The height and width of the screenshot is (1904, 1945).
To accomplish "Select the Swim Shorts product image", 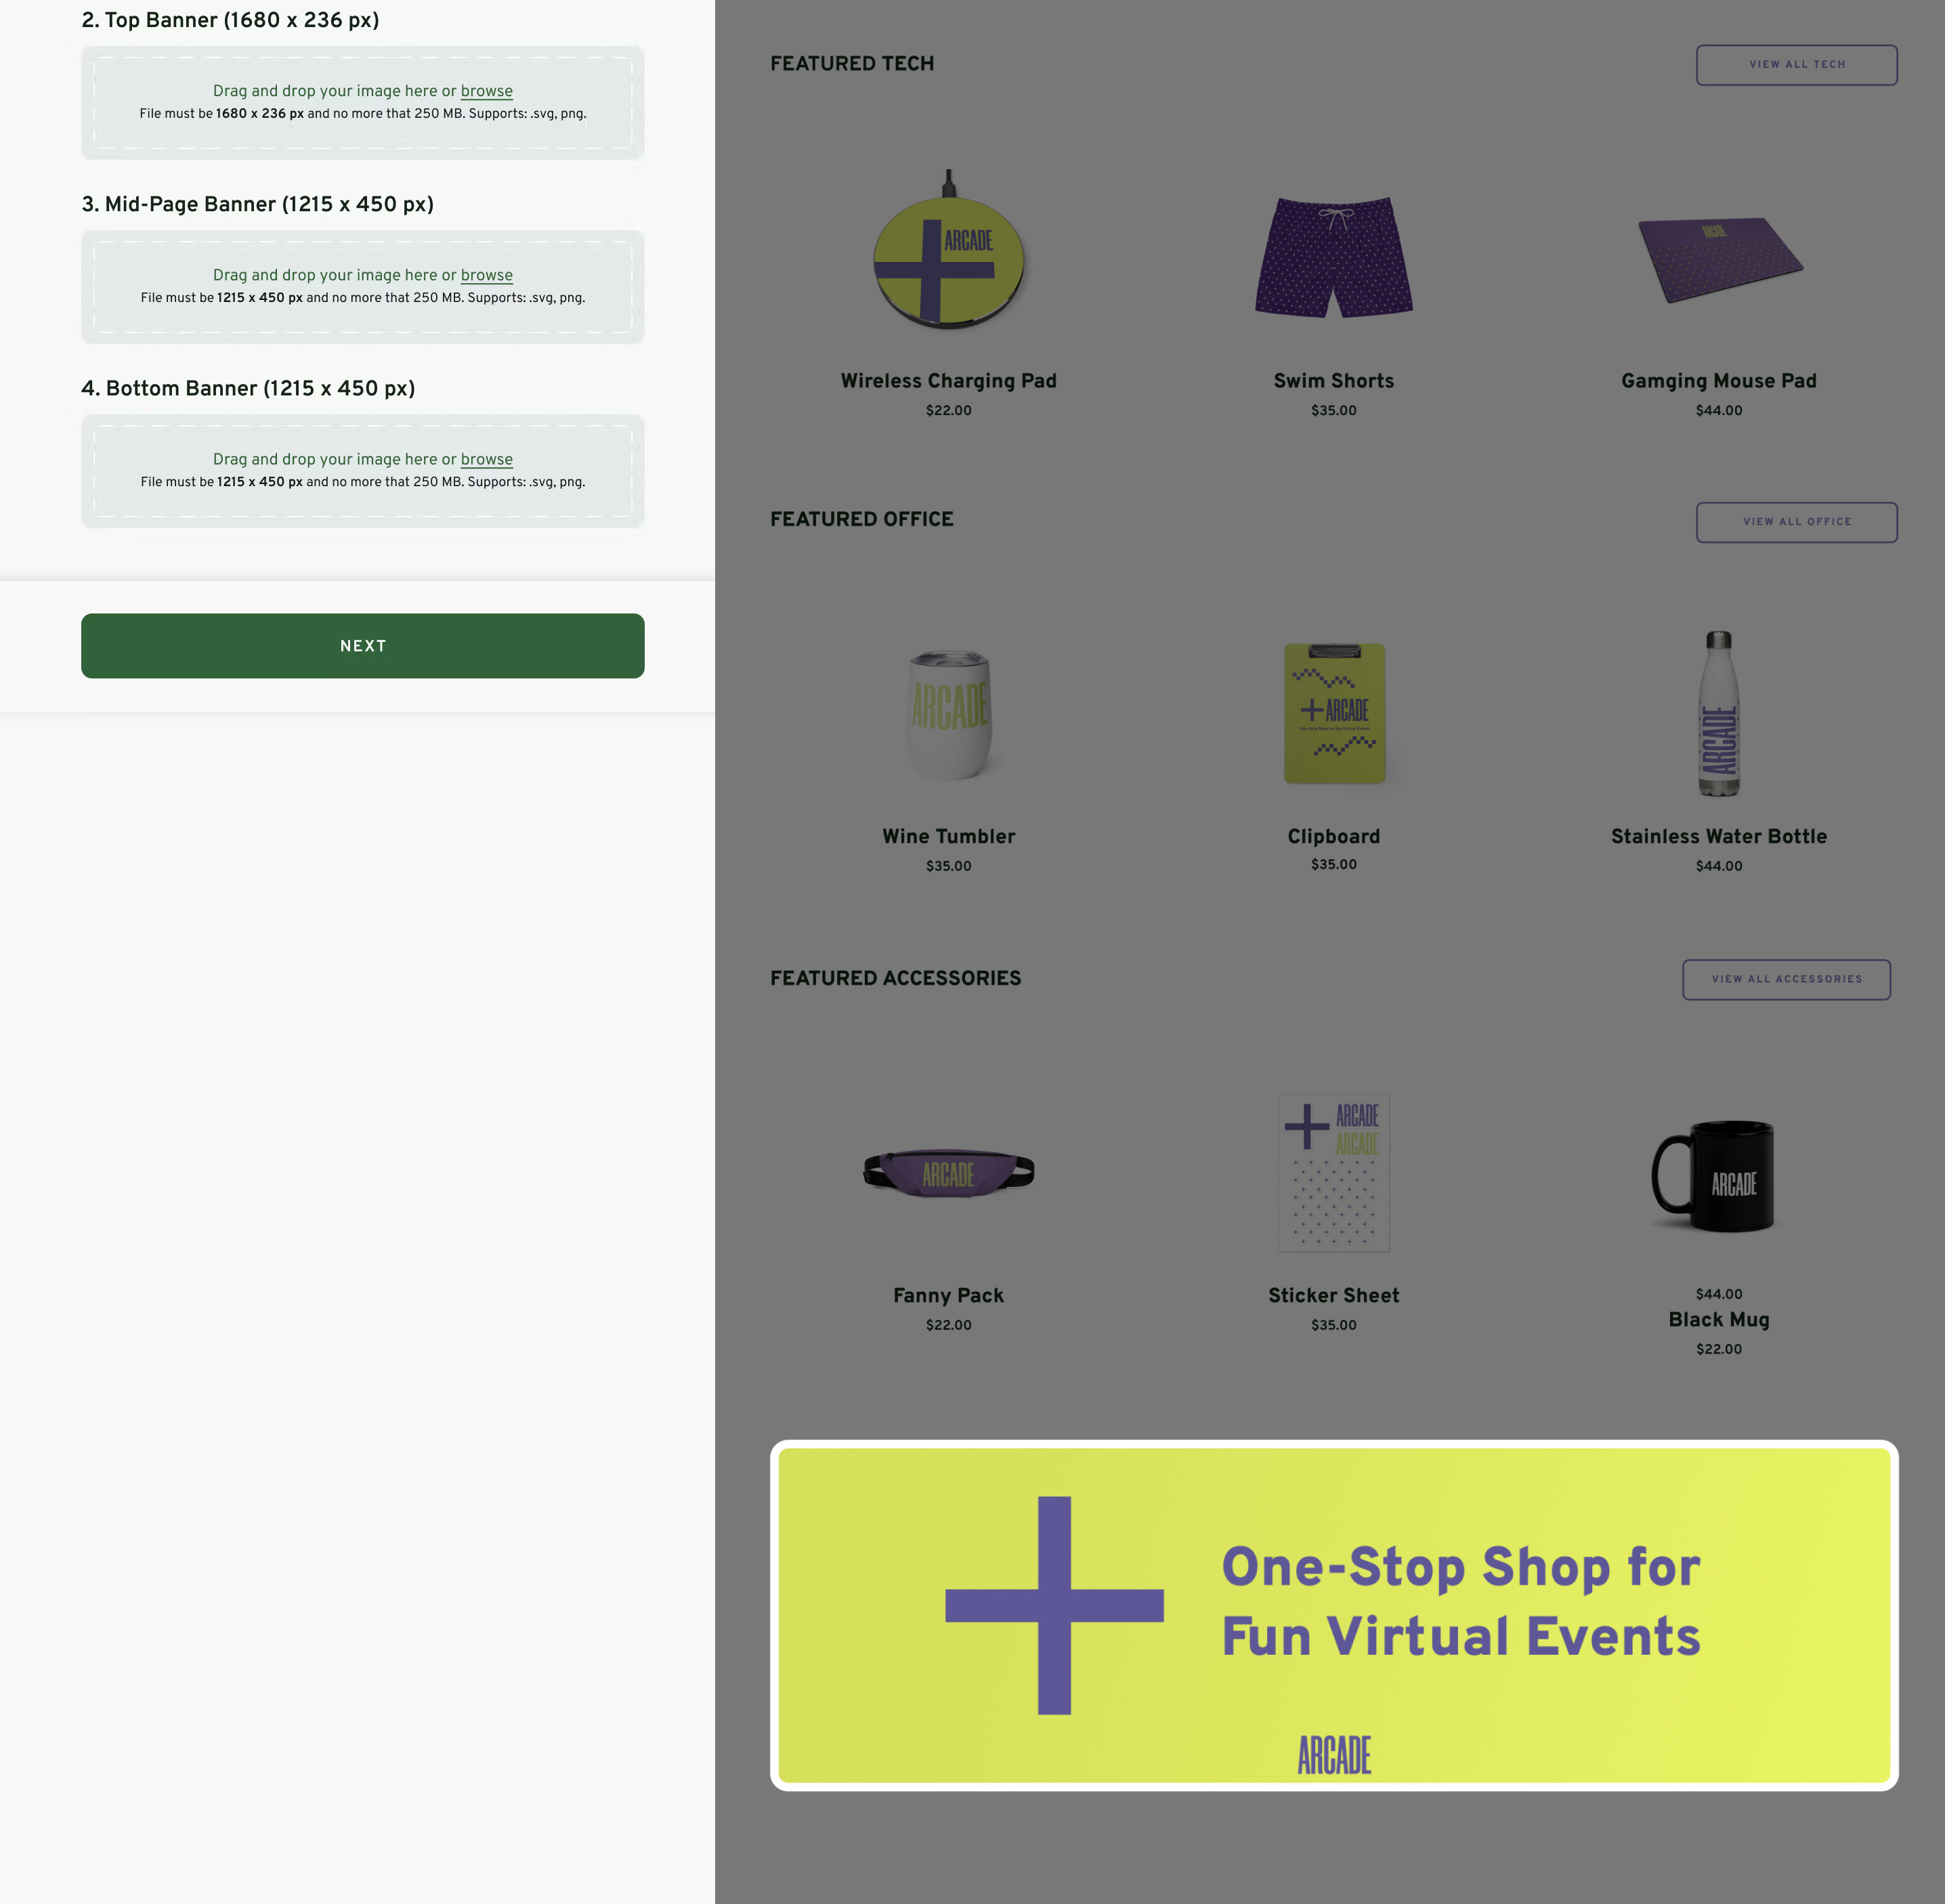I will click(x=1334, y=257).
